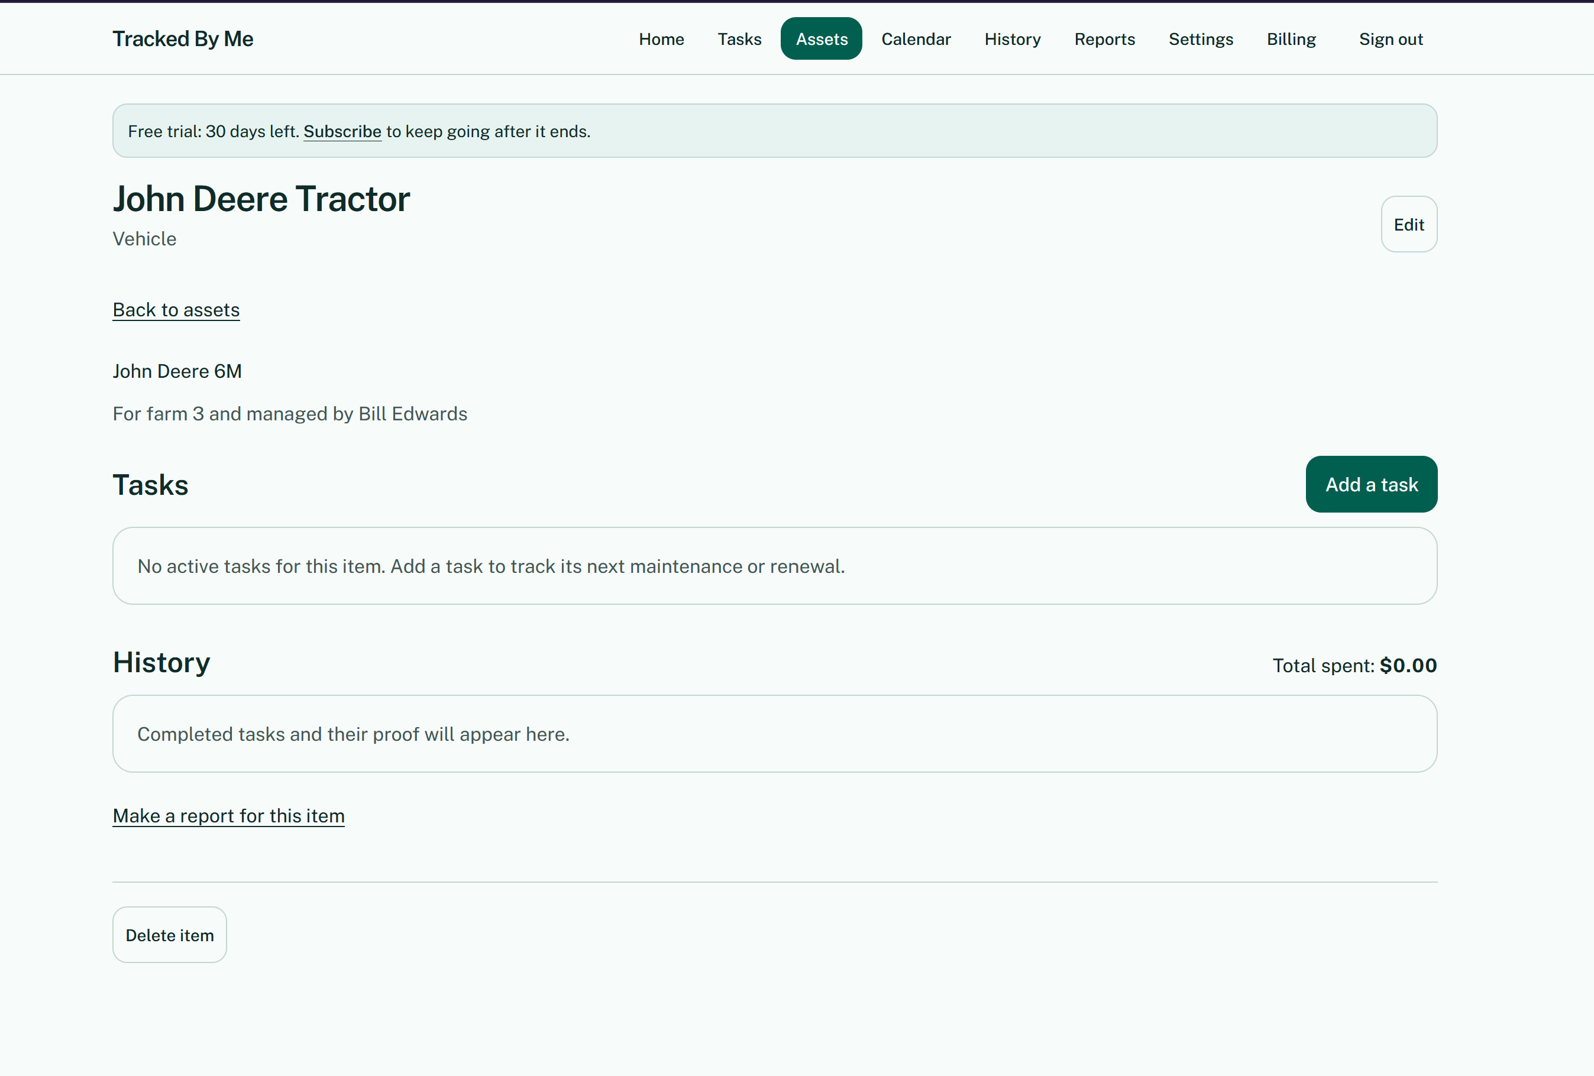Go to the Home nav item
The image size is (1594, 1076).
pos(661,39)
